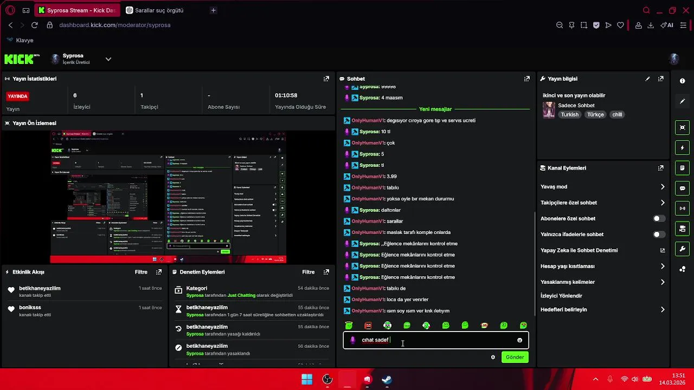Toggle the stream preview panel sidebar icon
Screen dimensions: 694x390
coord(682,127)
